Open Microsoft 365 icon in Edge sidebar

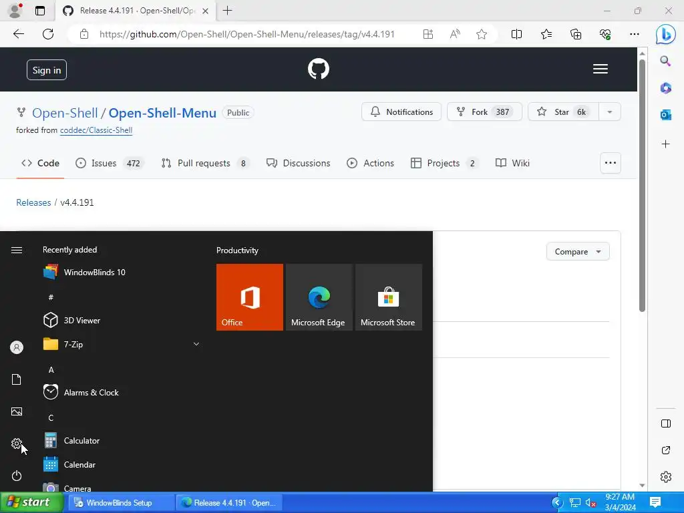(666, 88)
